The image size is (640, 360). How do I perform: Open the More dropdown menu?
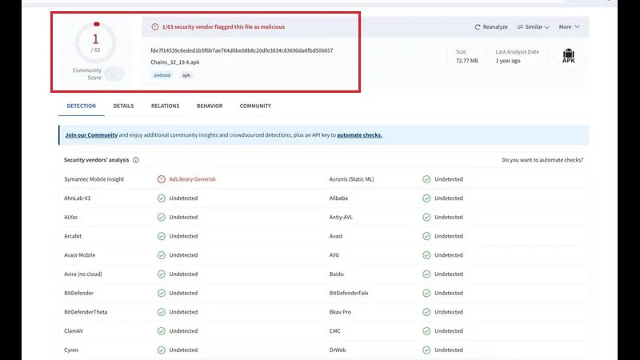click(x=569, y=27)
